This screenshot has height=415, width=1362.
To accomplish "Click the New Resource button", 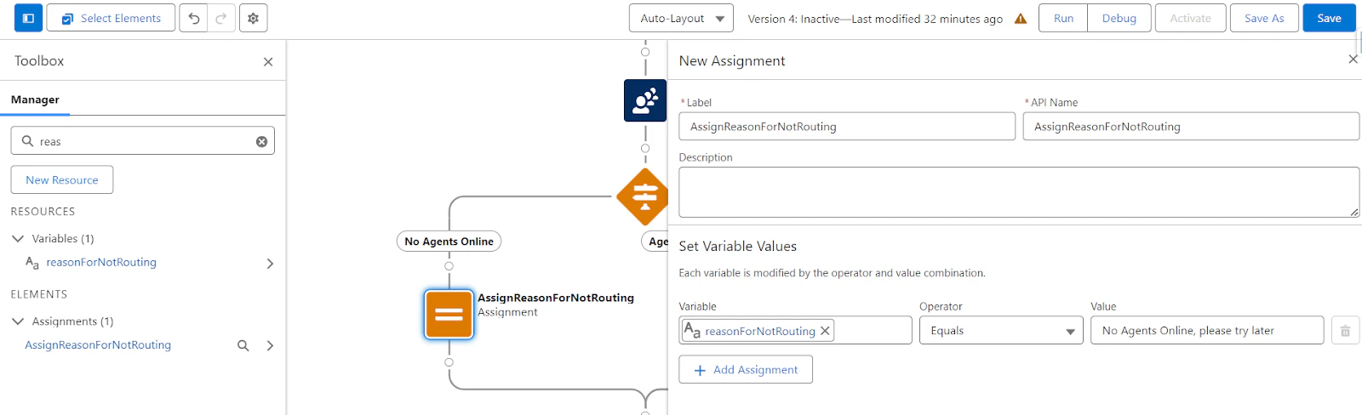I will point(62,179).
